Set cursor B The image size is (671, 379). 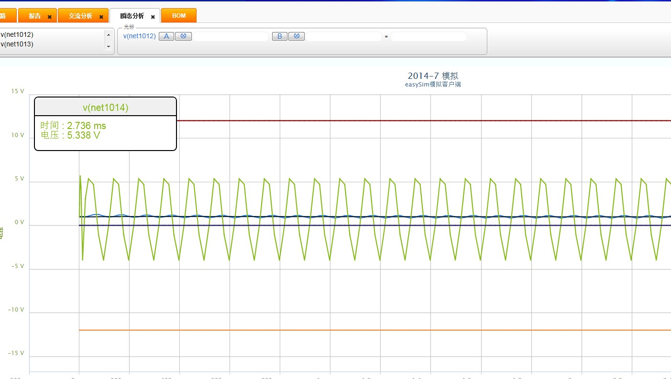pos(280,36)
